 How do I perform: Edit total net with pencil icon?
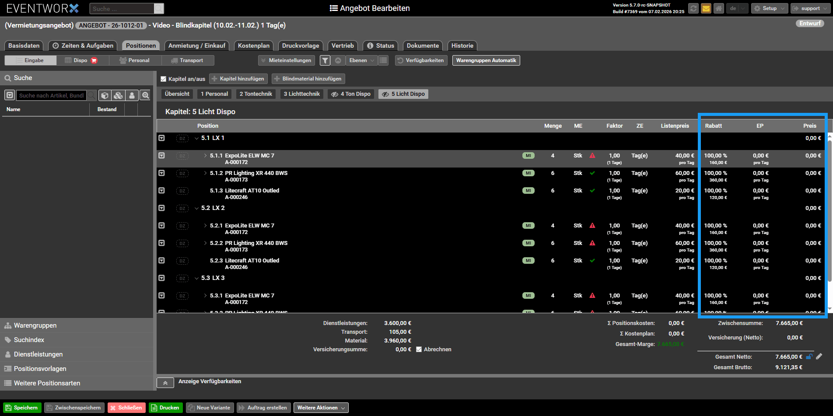pyautogui.click(x=819, y=357)
